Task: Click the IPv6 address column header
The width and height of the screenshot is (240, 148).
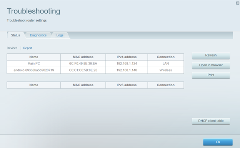Action: (x=127, y=85)
